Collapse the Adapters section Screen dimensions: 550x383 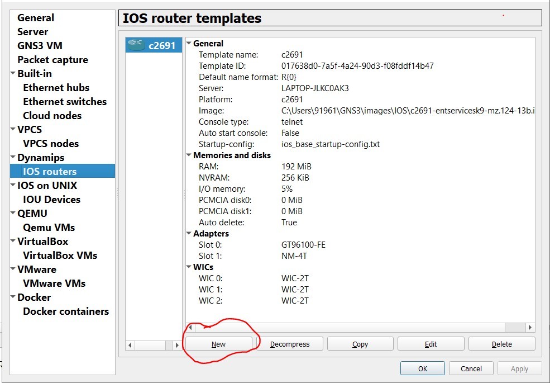click(189, 233)
